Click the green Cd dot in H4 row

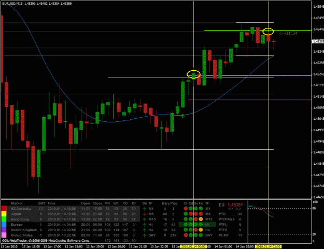191,230
